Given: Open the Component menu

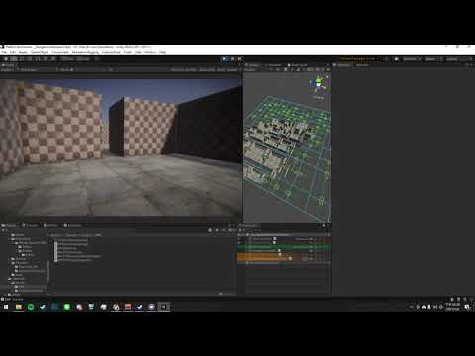Looking at the screenshot, I should tap(60, 52).
